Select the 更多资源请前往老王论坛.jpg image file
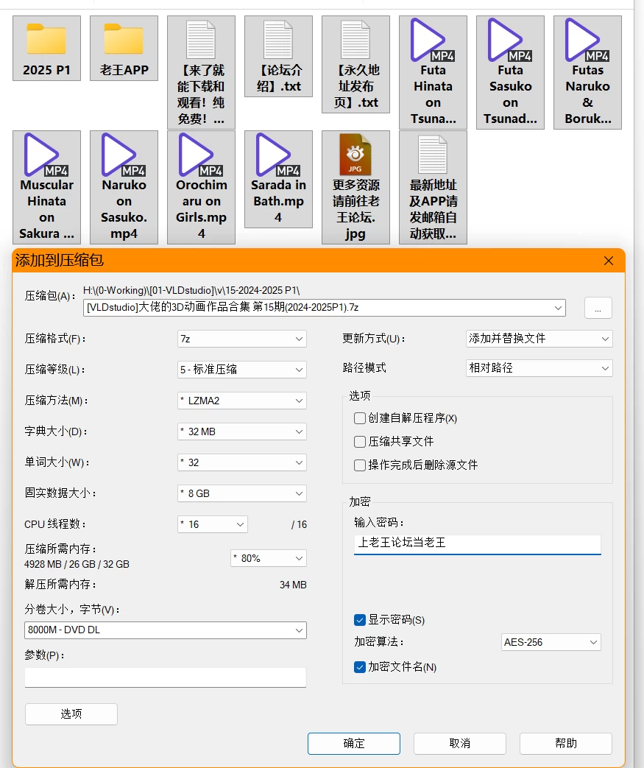This screenshot has width=644, height=768. [355, 187]
